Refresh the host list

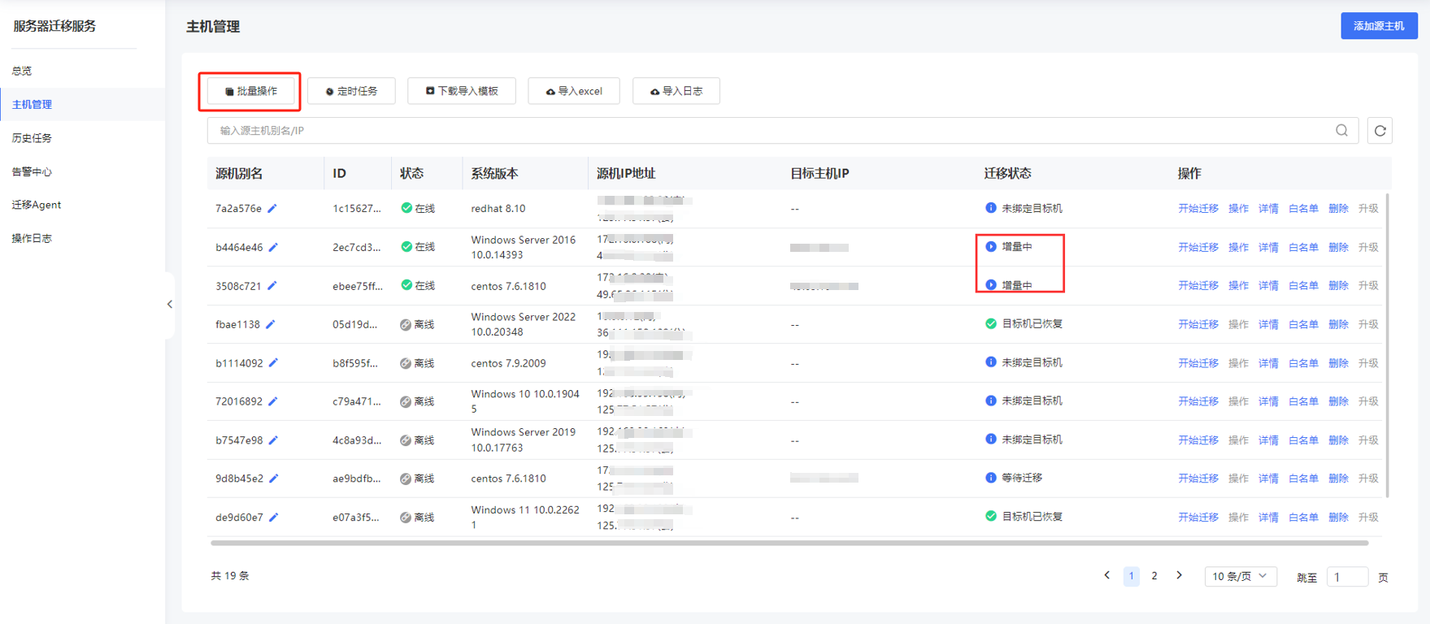click(x=1380, y=131)
